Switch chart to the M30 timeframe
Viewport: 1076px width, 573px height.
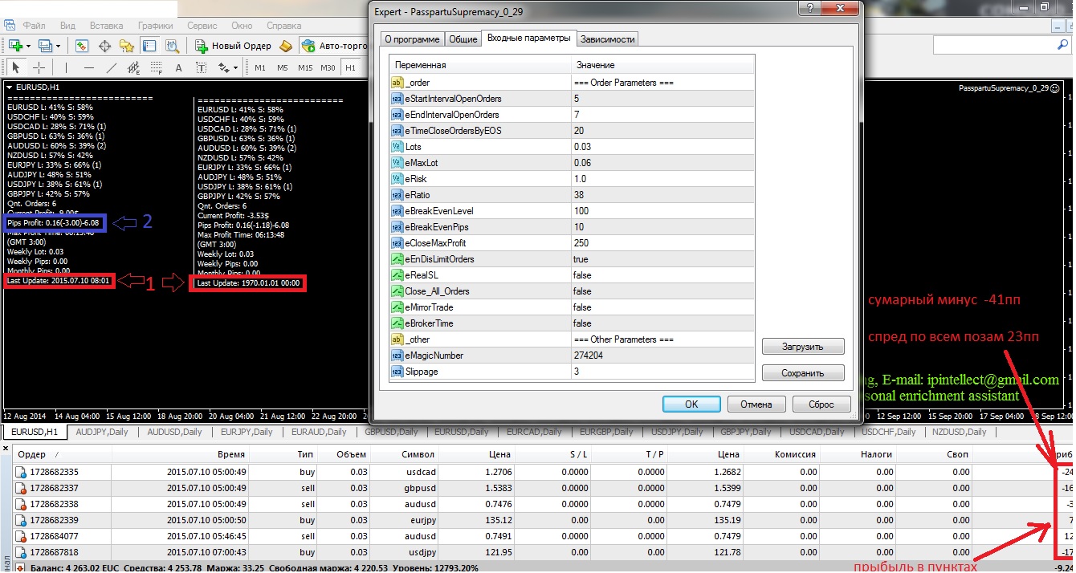pos(328,67)
